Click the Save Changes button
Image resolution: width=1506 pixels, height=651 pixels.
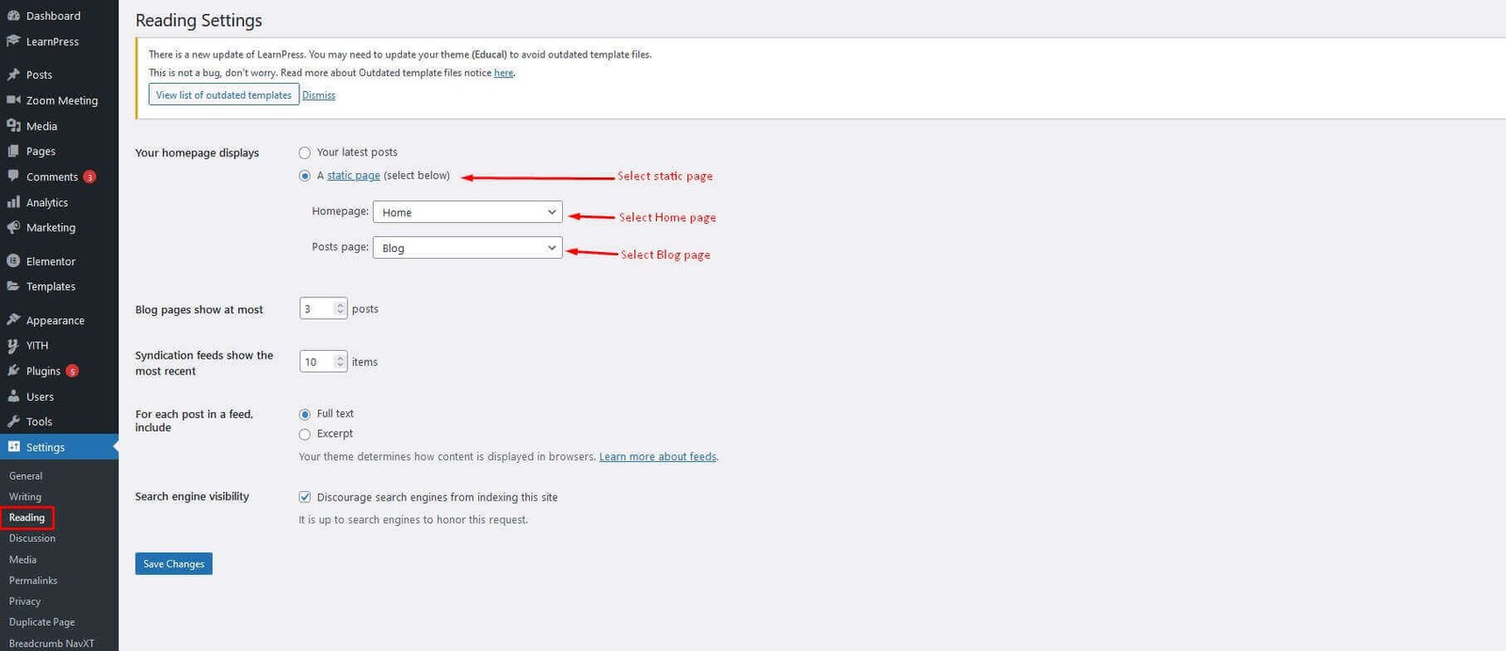pyautogui.click(x=173, y=564)
